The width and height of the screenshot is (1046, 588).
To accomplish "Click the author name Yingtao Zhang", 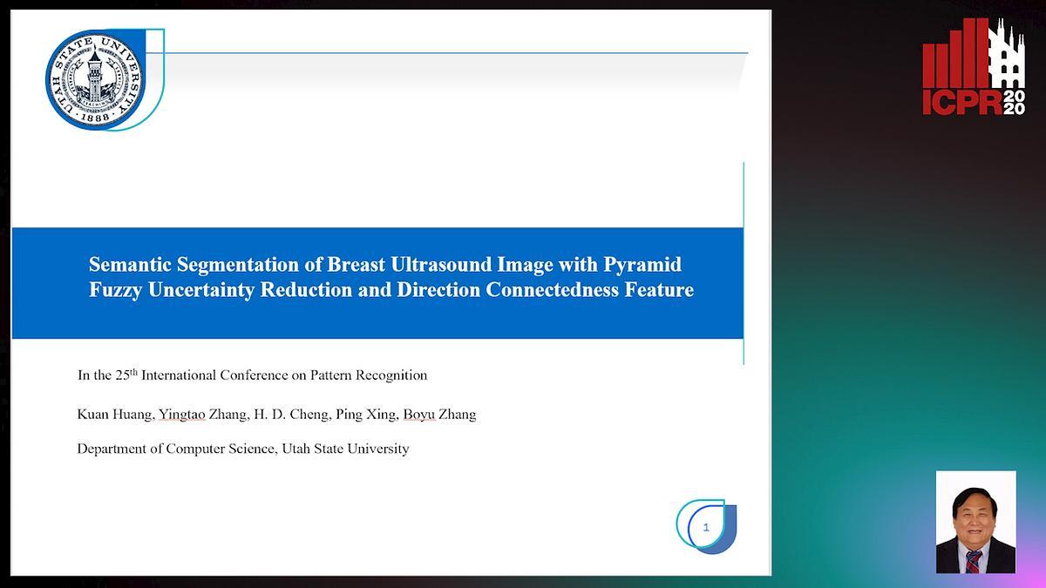I will (202, 415).
